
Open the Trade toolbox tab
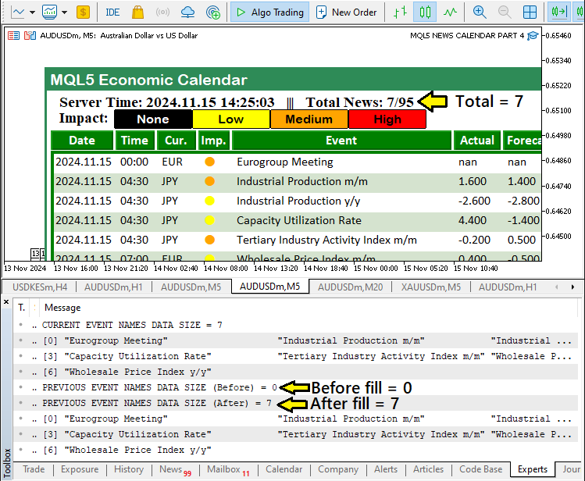pos(34,469)
